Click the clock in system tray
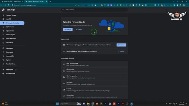This screenshot has height=106, width=189. point(182,104)
